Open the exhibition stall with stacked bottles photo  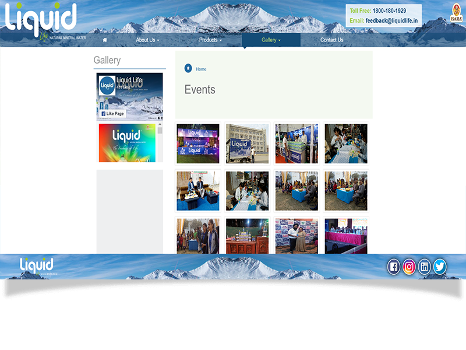coord(296,143)
